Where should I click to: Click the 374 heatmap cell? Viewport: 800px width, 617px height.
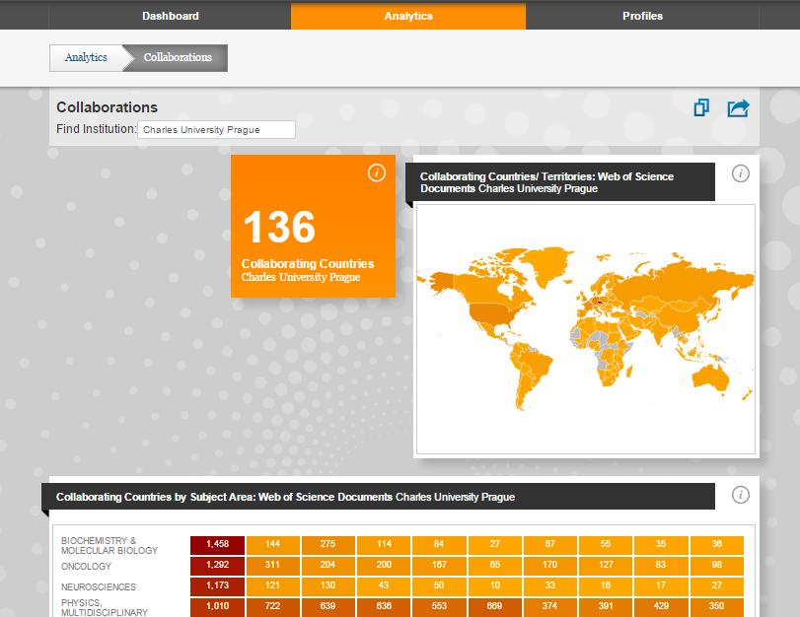point(550,607)
